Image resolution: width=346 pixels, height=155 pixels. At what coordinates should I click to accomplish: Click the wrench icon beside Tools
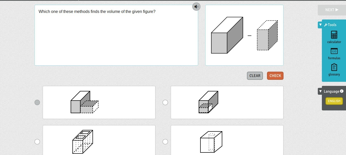(x=325, y=25)
